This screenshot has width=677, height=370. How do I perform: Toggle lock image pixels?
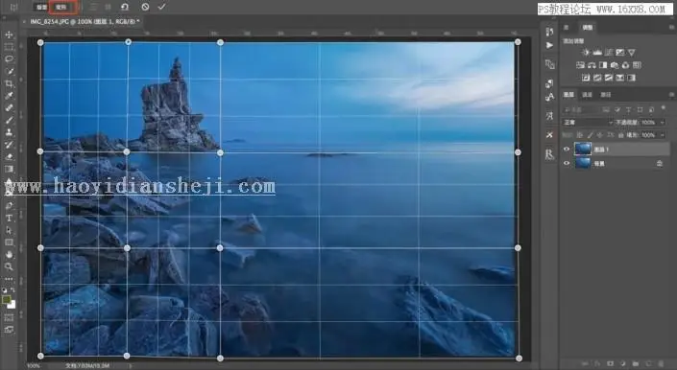click(x=591, y=135)
